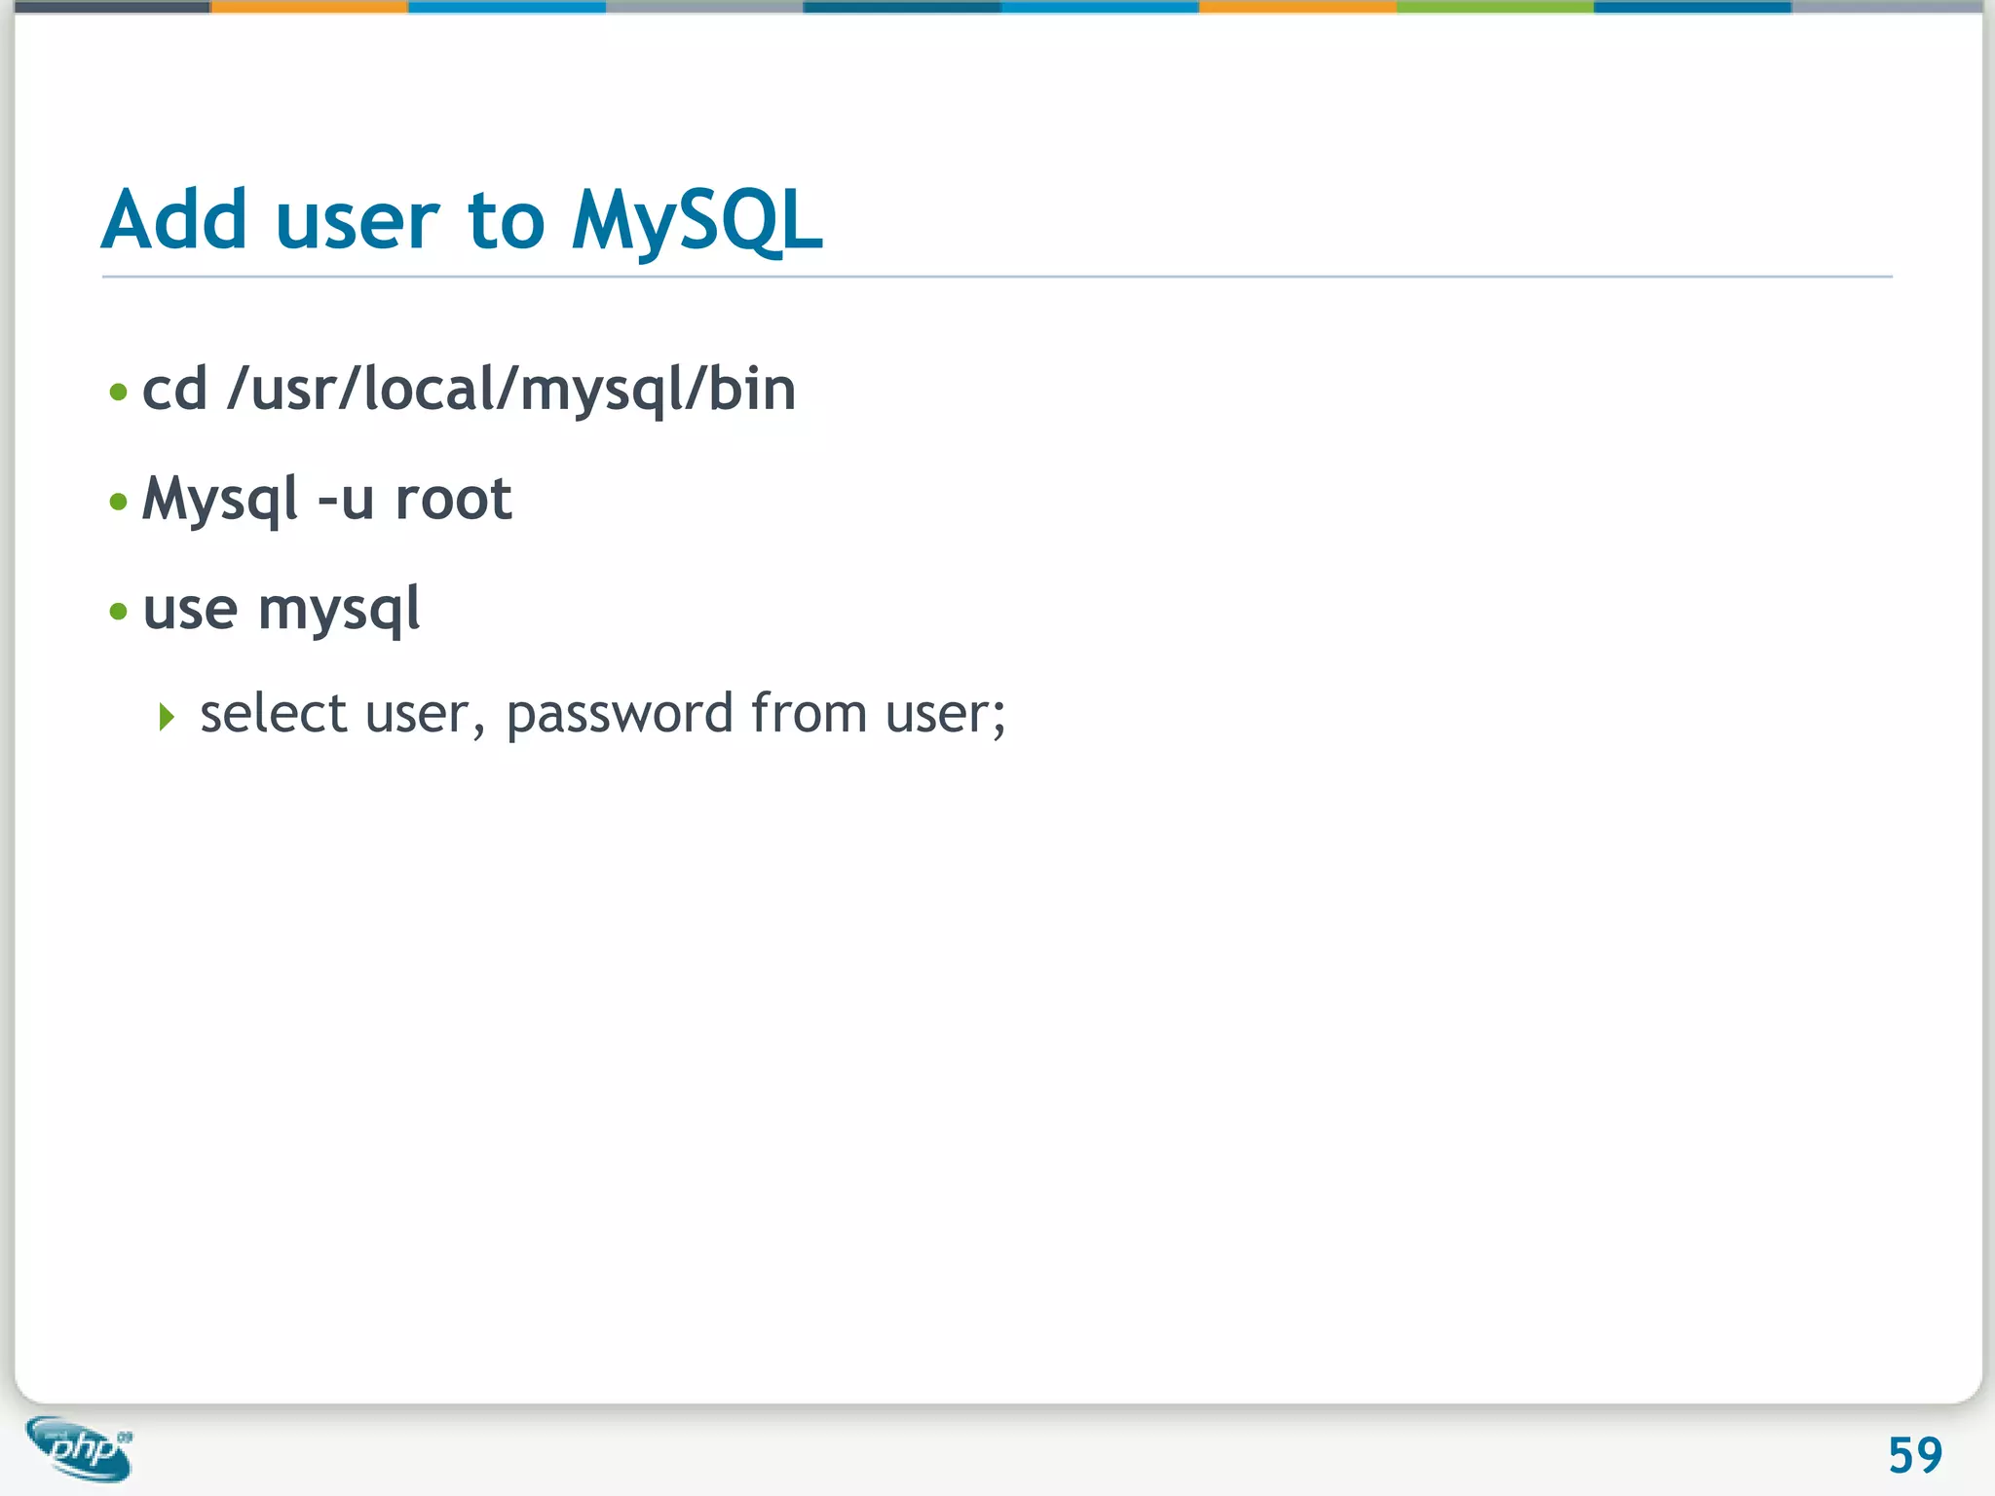Click the slide title 'Add user to MySQL'
Screen dimensions: 1995x1496
point(463,221)
